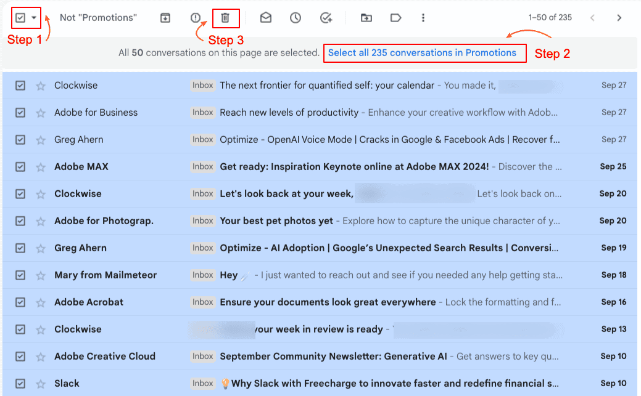Star the Adobe for Business email

[x=41, y=113]
